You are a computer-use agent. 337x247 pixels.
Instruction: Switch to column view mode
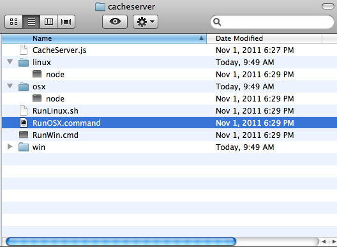[49, 22]
